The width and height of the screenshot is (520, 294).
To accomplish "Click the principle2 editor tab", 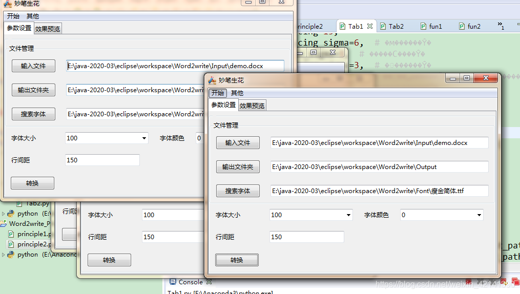I will click(310, 26).
